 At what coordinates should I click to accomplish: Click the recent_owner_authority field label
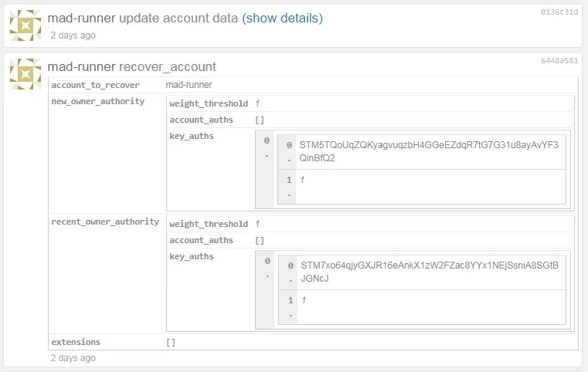tap(105, 222)
